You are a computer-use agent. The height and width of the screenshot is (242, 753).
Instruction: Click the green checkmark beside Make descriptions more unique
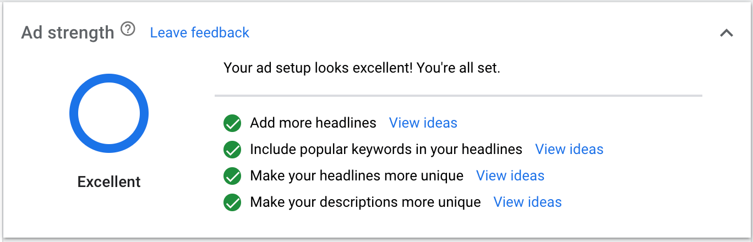point(233,202)
